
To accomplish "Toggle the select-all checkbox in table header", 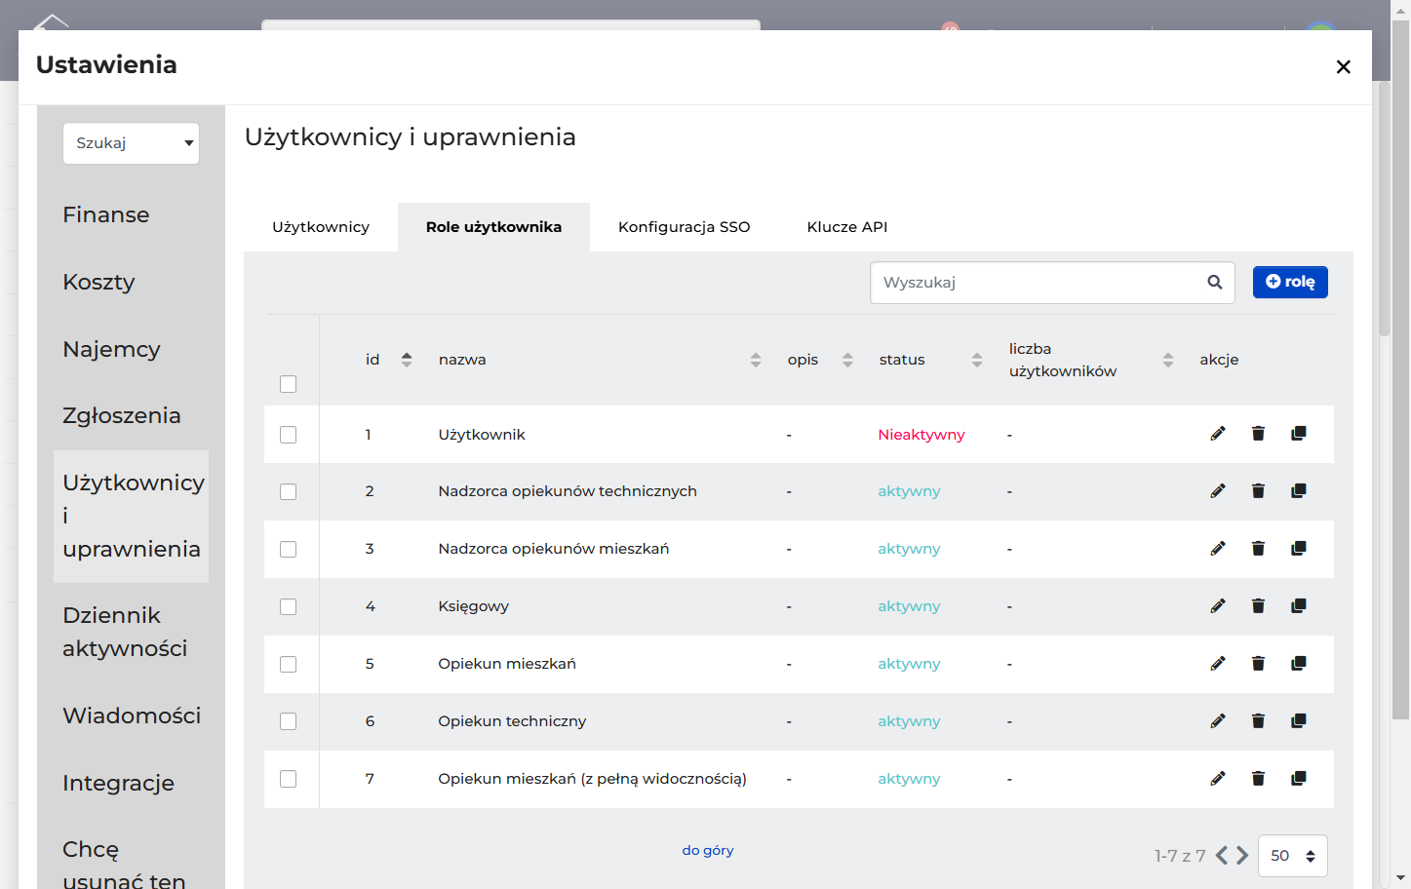I will point(288,384).
